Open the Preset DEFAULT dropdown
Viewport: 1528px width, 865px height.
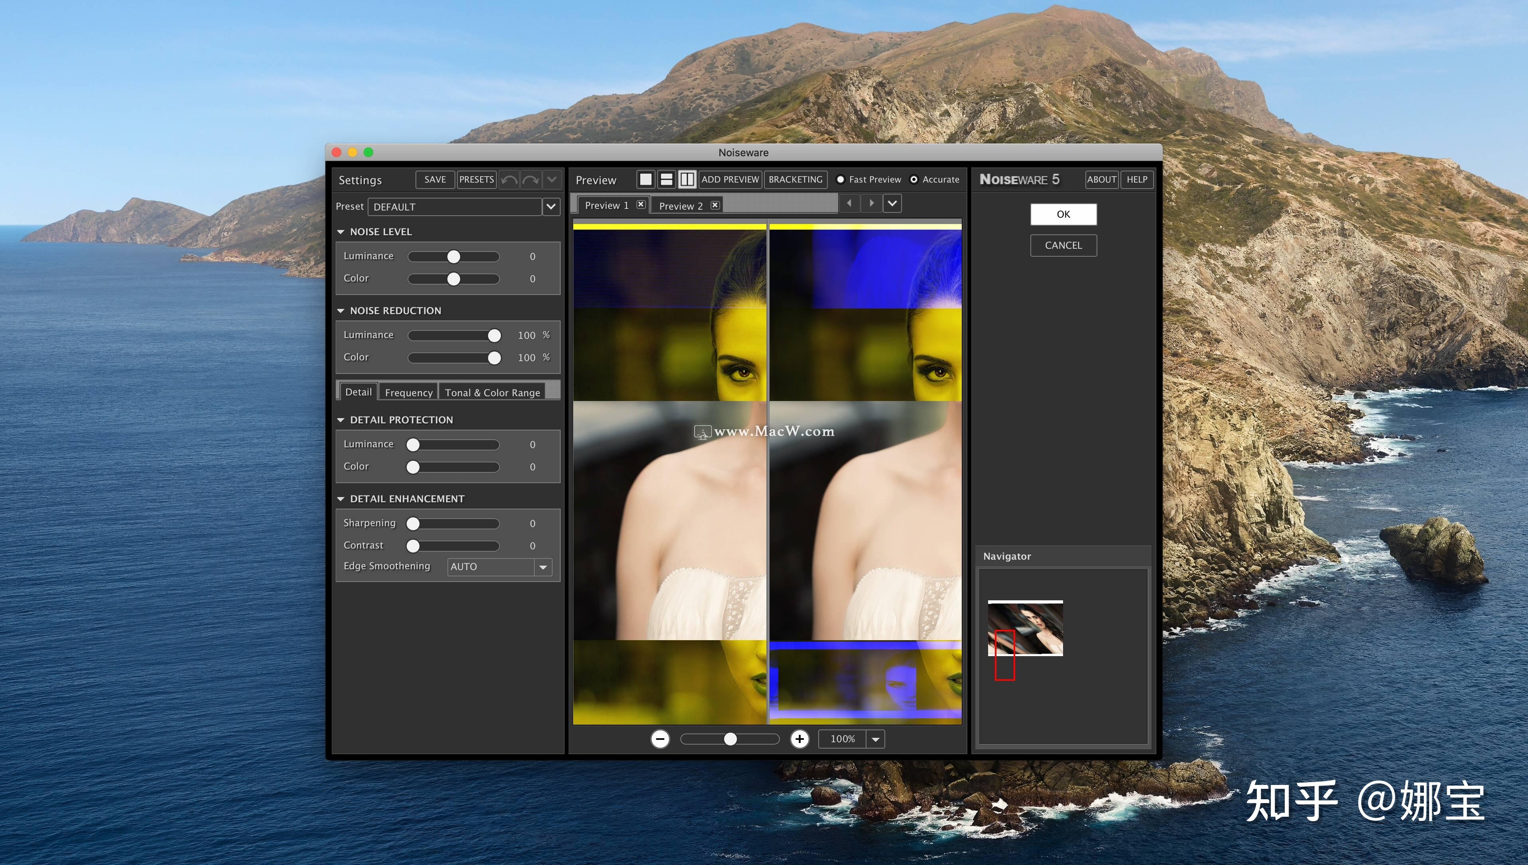click(551, 207)
